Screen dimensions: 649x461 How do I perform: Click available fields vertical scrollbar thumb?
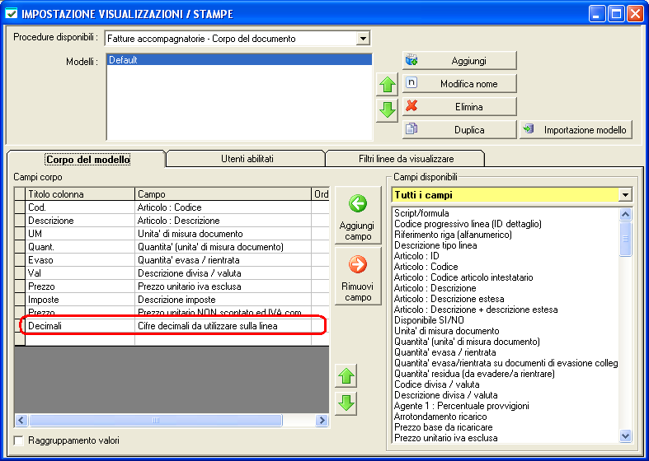tap(626, 239)
